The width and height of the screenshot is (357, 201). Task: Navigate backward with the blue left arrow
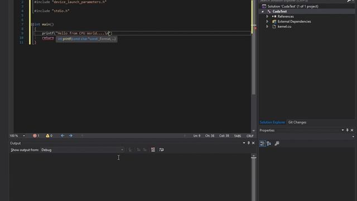point(62,136)
